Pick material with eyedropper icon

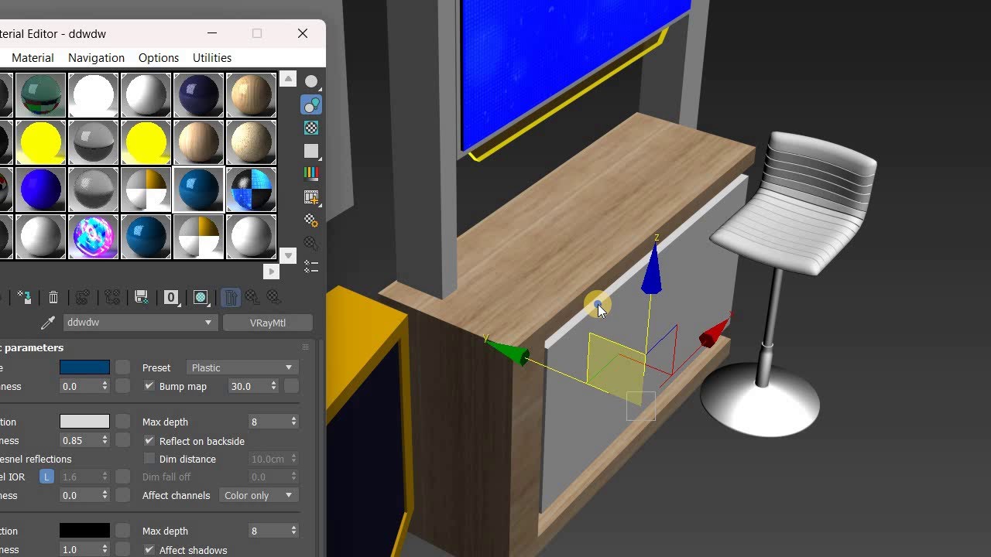point(48,323)
